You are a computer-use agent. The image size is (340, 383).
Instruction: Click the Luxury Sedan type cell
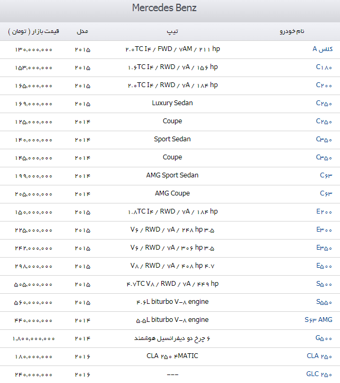[172, 103]
